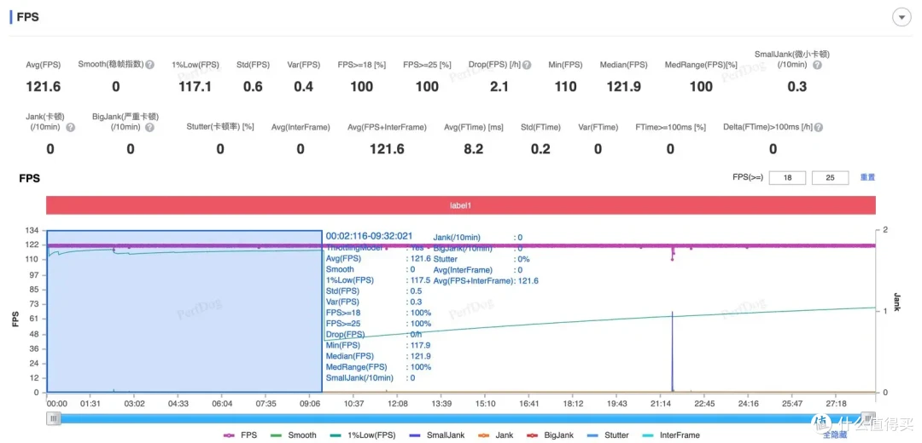Image resolution: width=922 pixels, height=443 pixels.
Task: Click the Stutter(卡顿率) [%] label
Action: [x=220, y=127]
